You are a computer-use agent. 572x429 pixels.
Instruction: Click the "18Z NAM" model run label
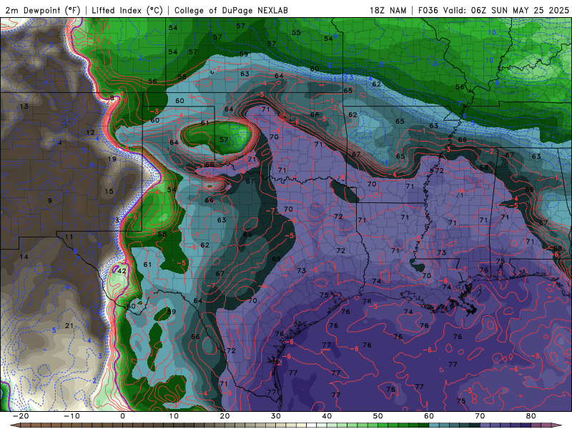[x=388, y=10]
